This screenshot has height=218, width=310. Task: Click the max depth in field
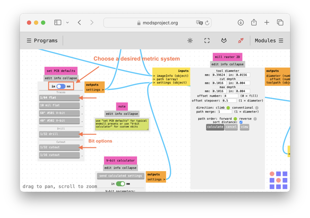[243, 91]
